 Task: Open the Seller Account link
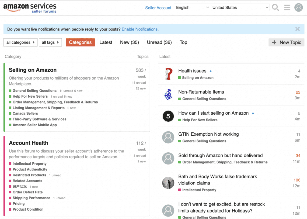[158, 8]
